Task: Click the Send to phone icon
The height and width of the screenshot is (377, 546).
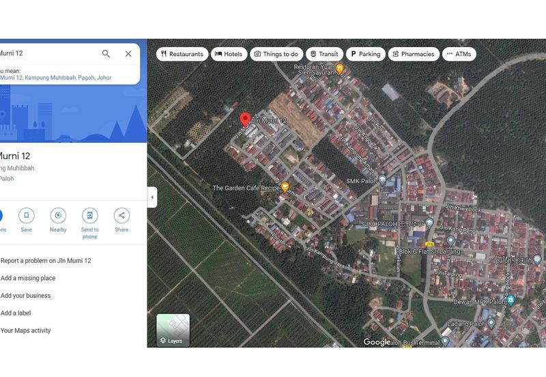Action: (x=90, y=216)
